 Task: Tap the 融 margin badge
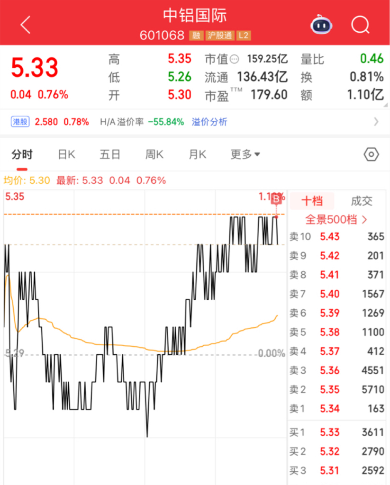(196, 35)
